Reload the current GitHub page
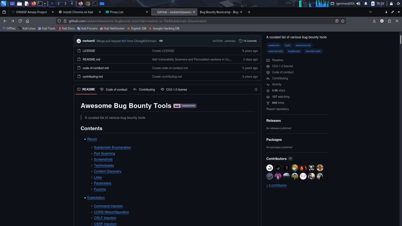The height and width of the screenshot is (226, 402). (x=20, y=21)
